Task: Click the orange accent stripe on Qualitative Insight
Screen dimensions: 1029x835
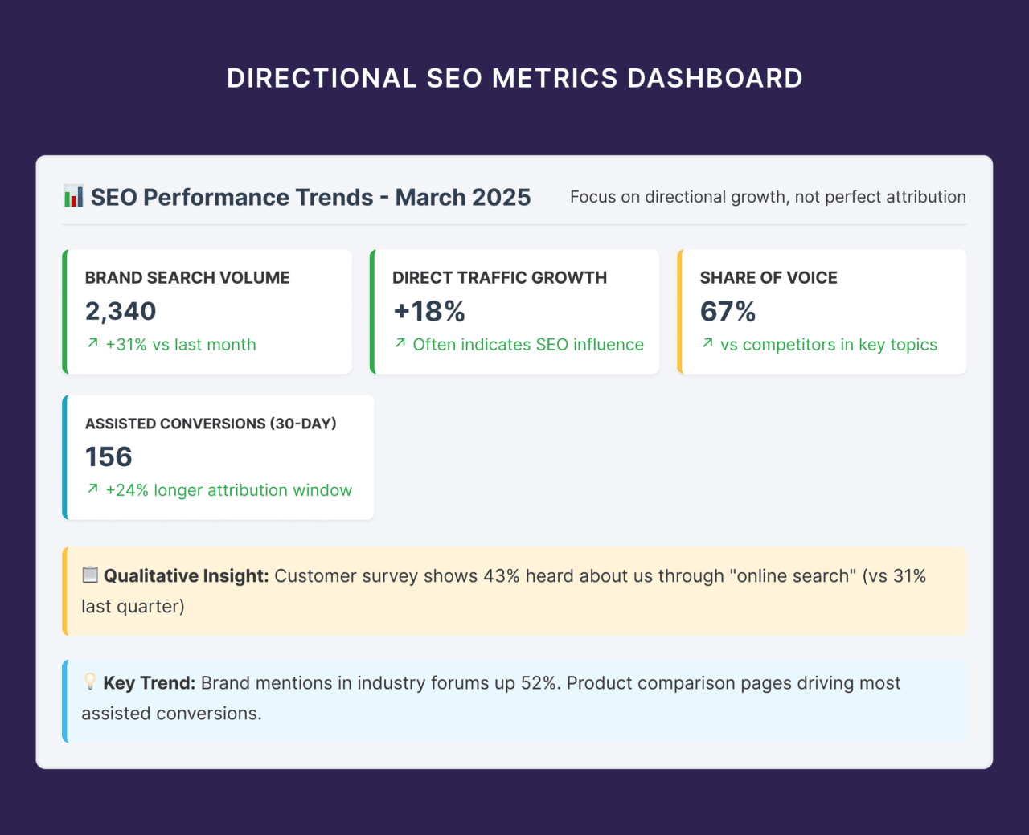Action: click(64, 591)
